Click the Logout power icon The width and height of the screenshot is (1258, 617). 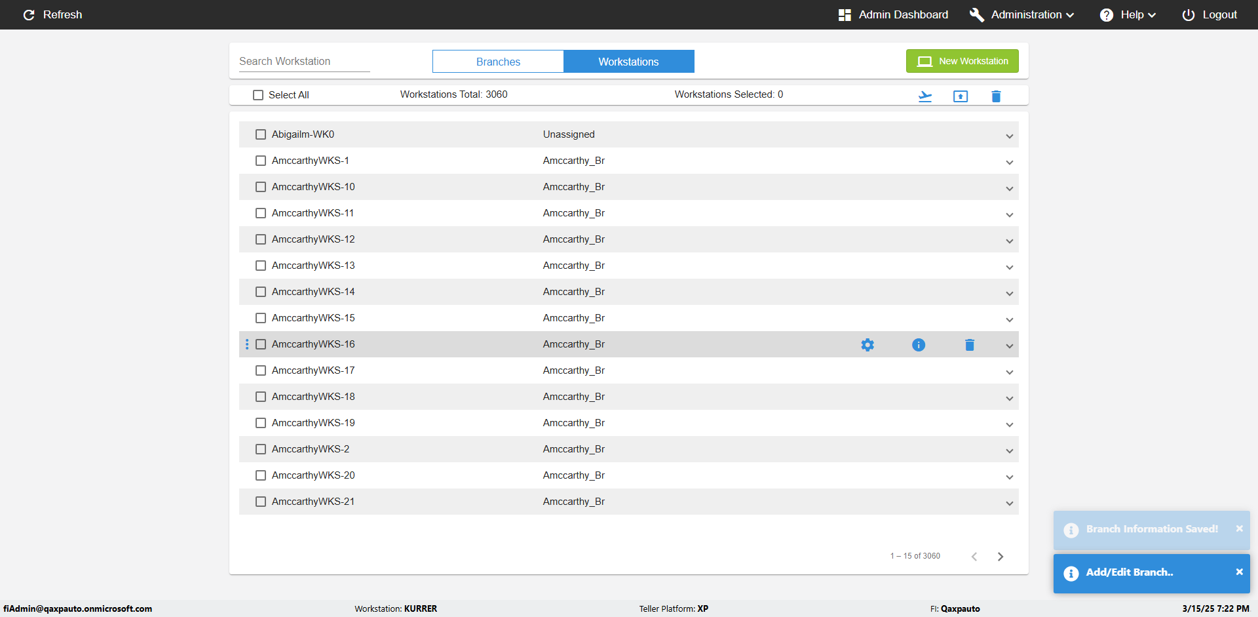[x=1188, y=14]
